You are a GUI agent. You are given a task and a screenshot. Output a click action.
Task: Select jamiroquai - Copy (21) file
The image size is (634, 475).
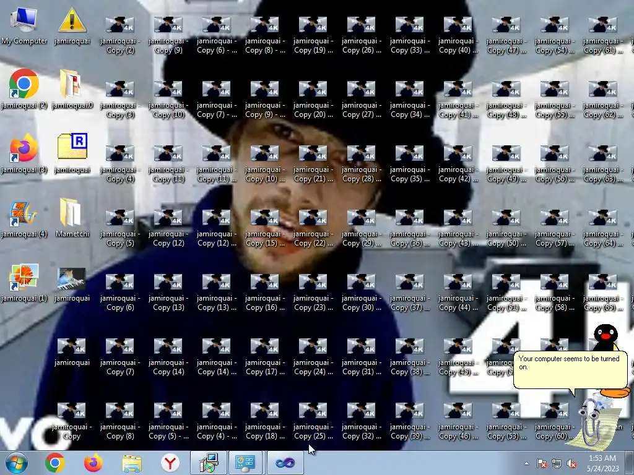pos(313,163)
